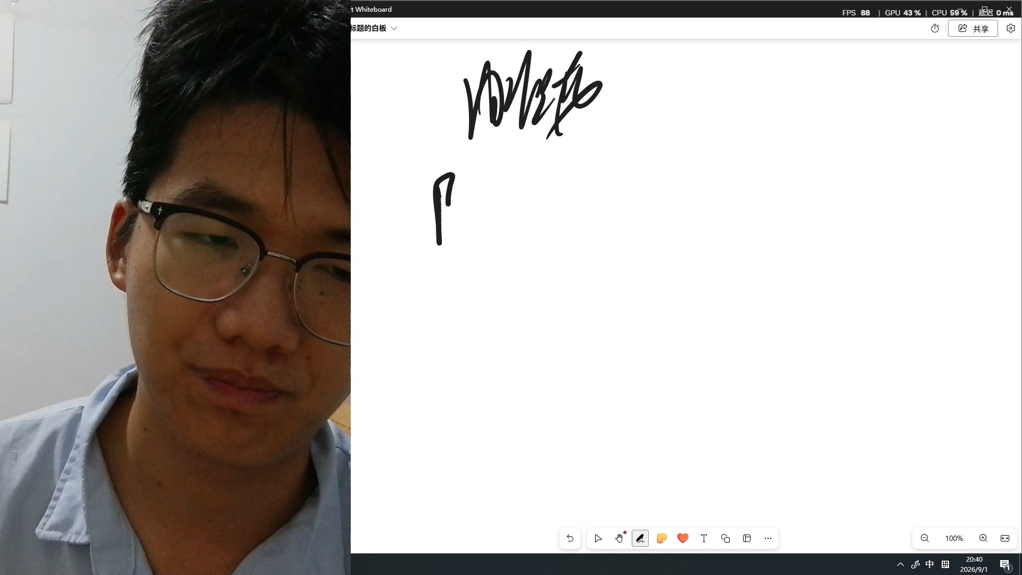1022x575 pixels.
Task: Open the timer tool
Action: [935, 28]
